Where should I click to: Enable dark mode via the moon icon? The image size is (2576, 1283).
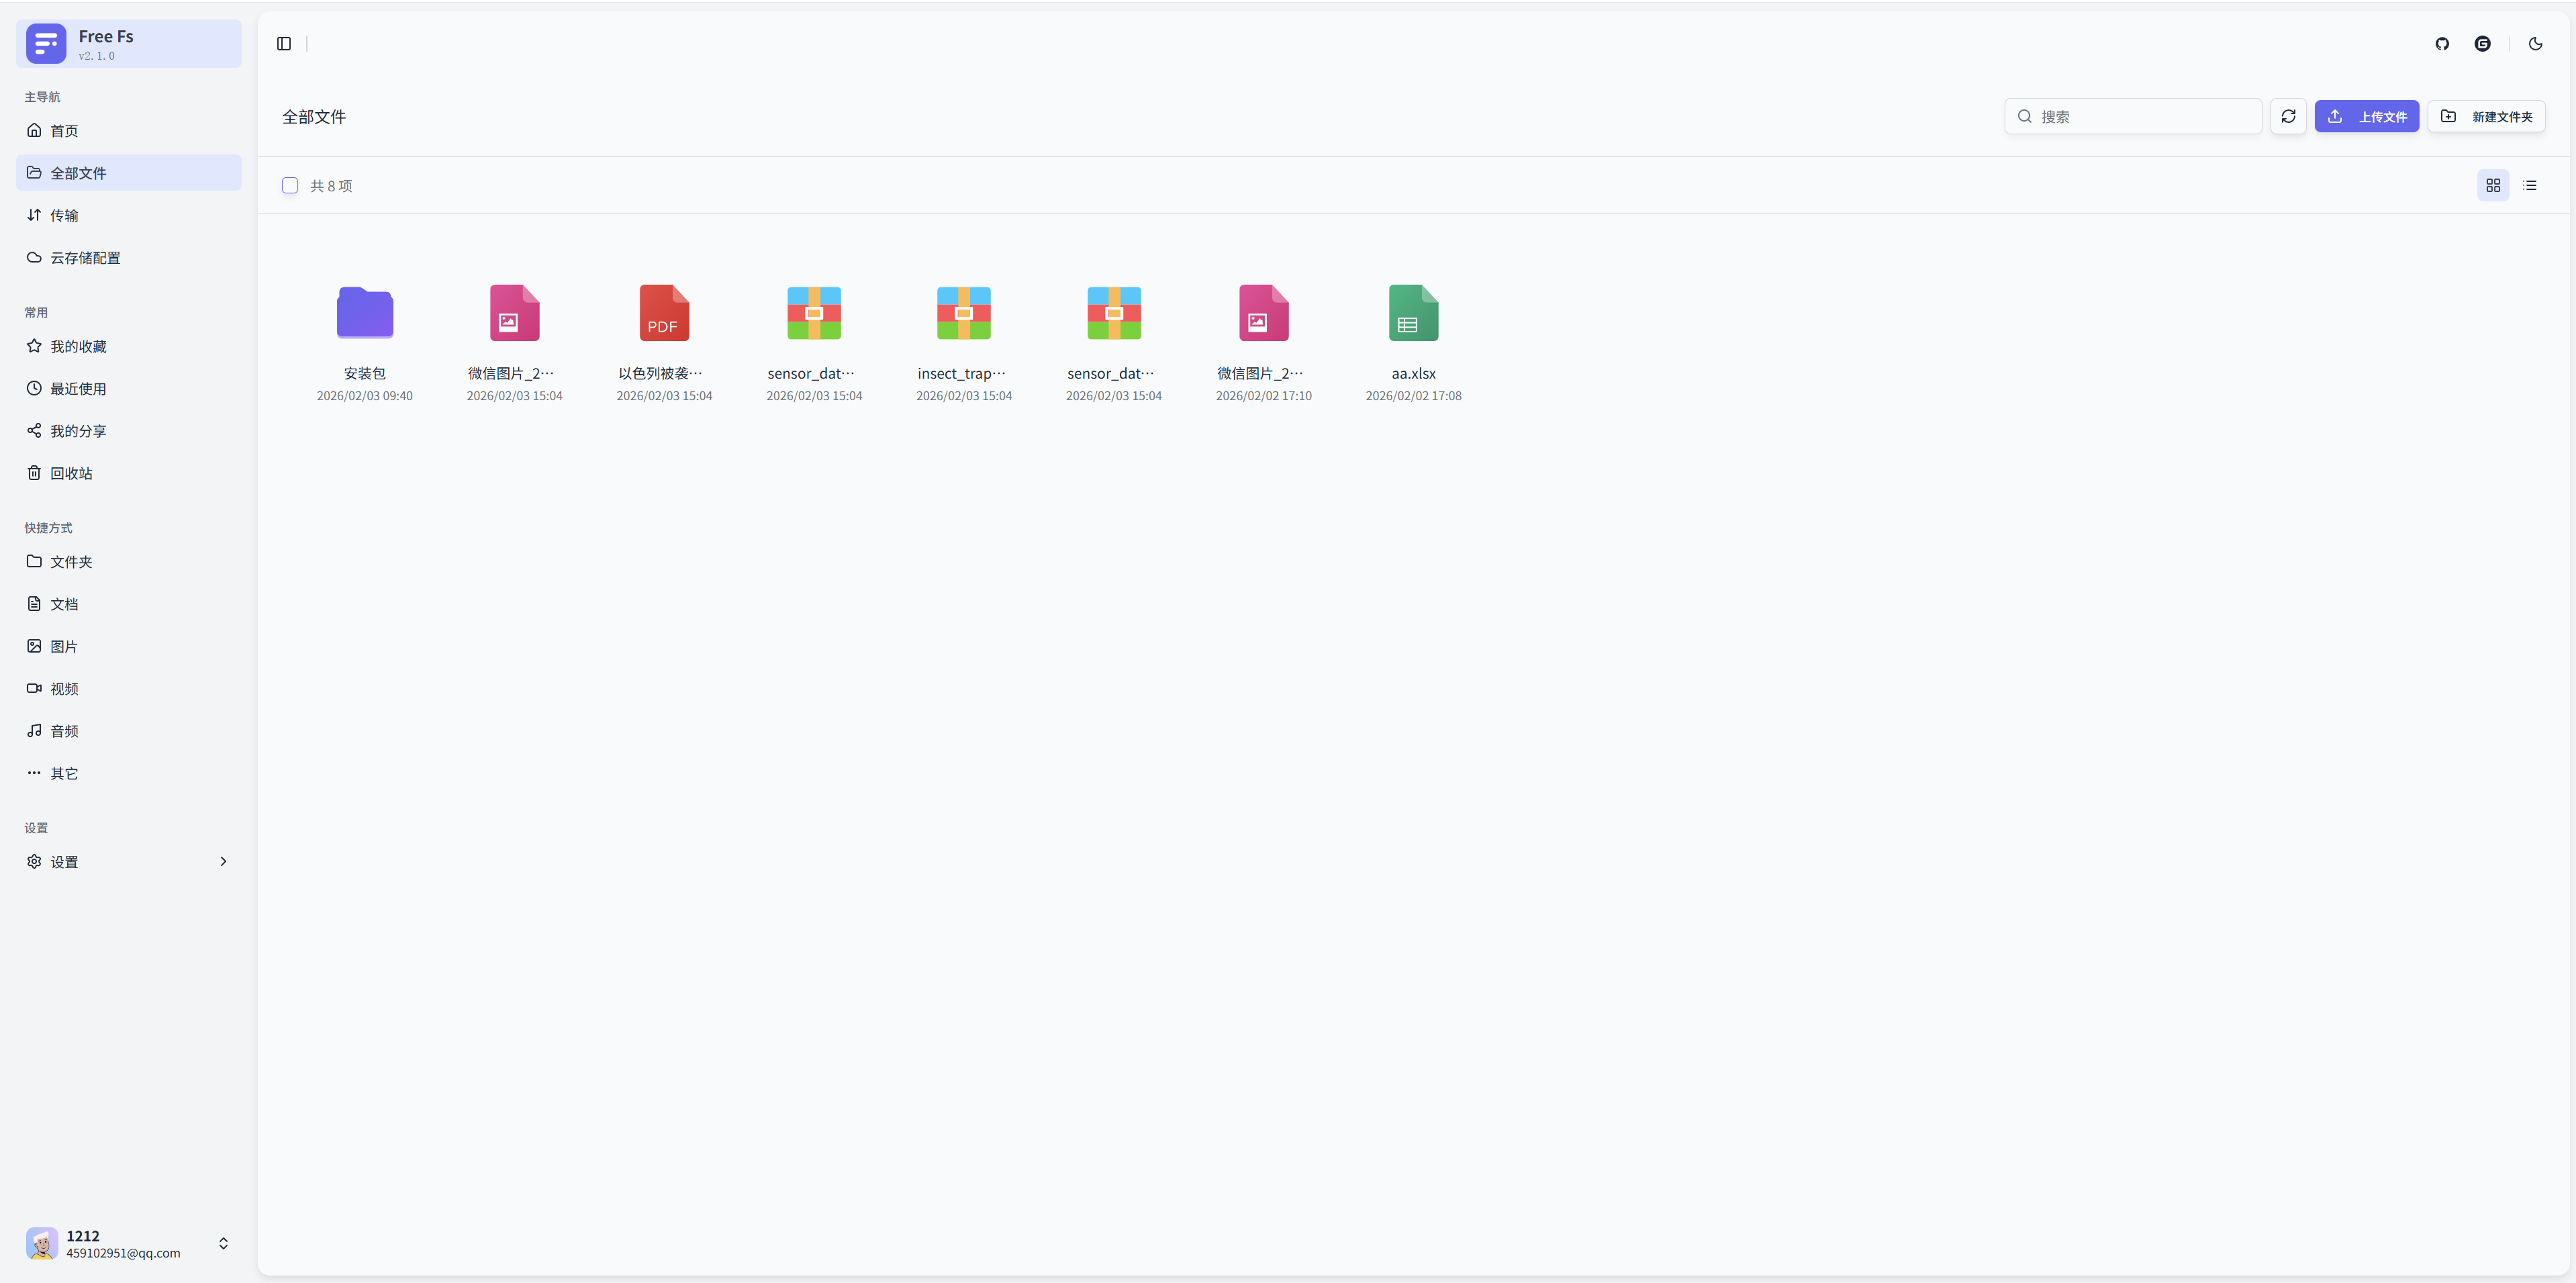tap(2535, 43)
